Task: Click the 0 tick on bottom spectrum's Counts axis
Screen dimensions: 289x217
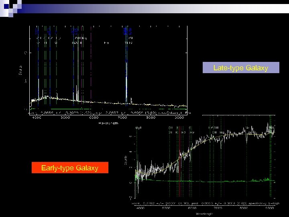Action: coord(131,183)
